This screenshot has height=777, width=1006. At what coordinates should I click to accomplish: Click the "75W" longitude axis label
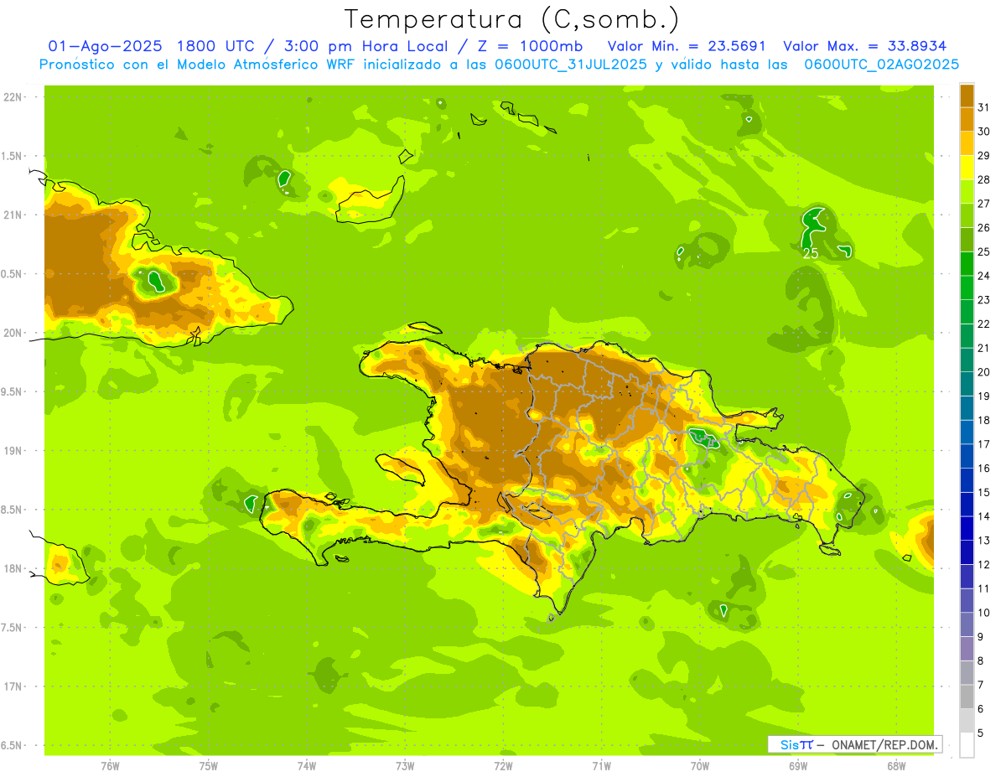208,766
